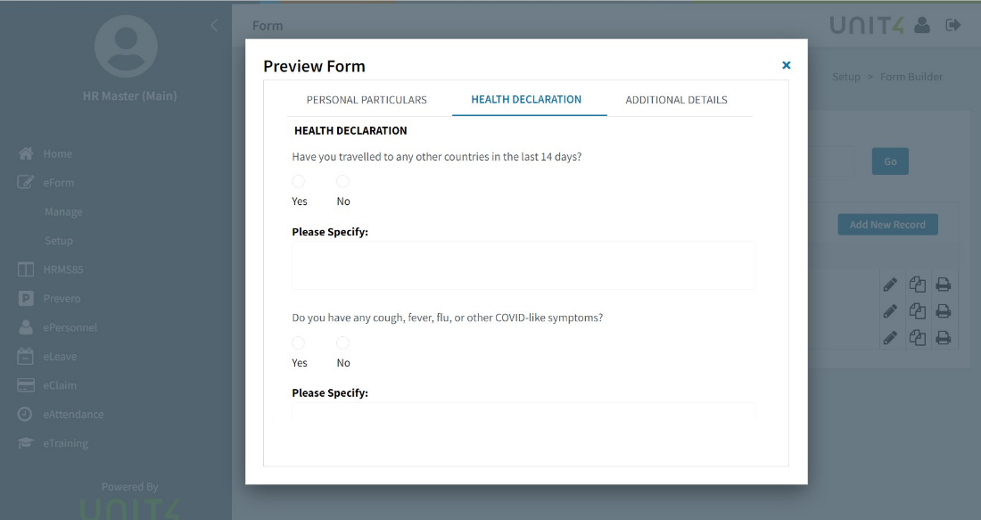This screenshot has height=520, width=981.
Task: Open the user profile icon in header
Action: [921, 25]
